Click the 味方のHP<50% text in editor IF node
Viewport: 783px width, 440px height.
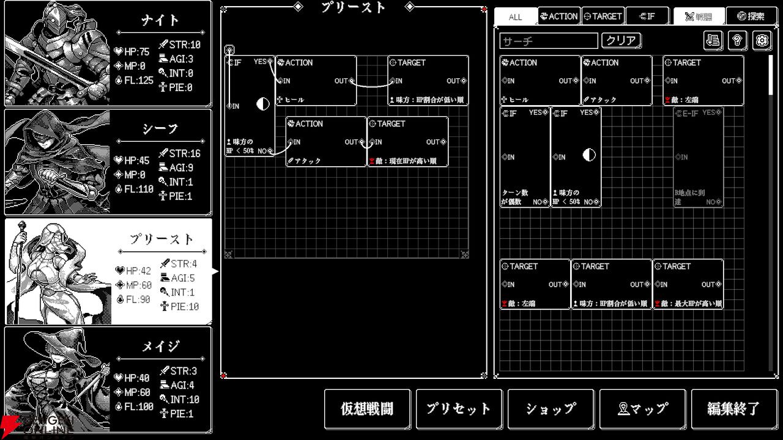pos(241,147)
